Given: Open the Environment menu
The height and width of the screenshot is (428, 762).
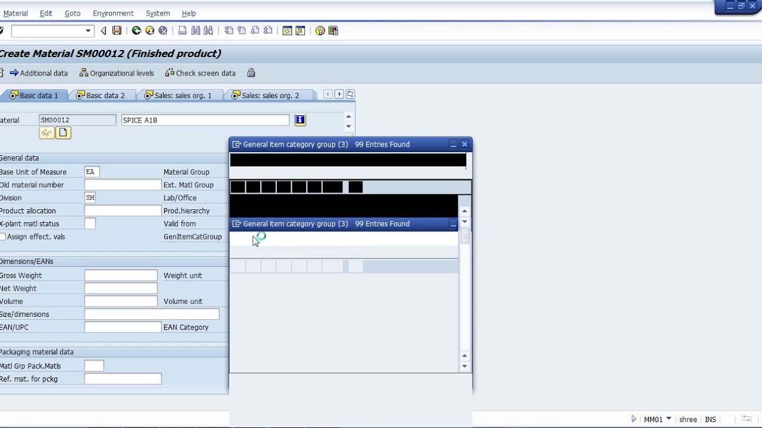Looking at the screenshot, I should click(113, 13).
